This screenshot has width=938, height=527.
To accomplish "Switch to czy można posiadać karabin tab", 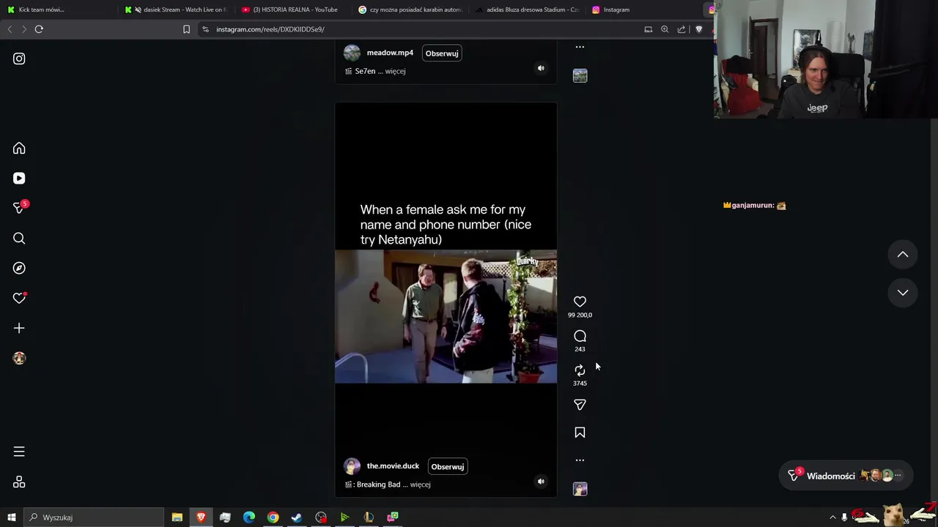I will (x=410, y=10).
